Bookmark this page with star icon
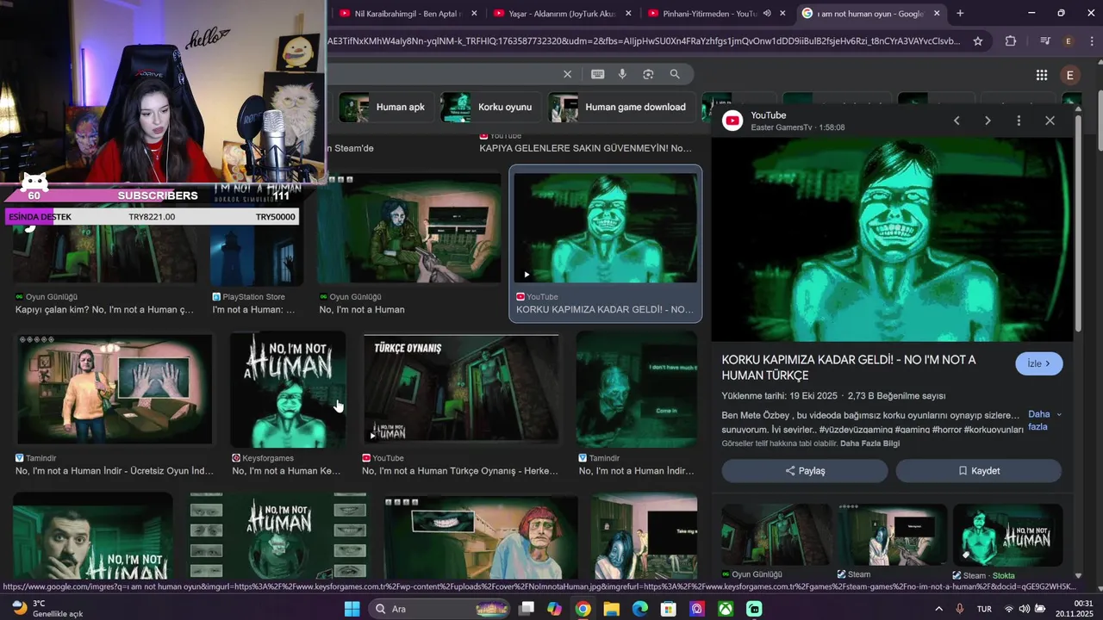Viewport: 1103px width, 620px height. (978, 40)
